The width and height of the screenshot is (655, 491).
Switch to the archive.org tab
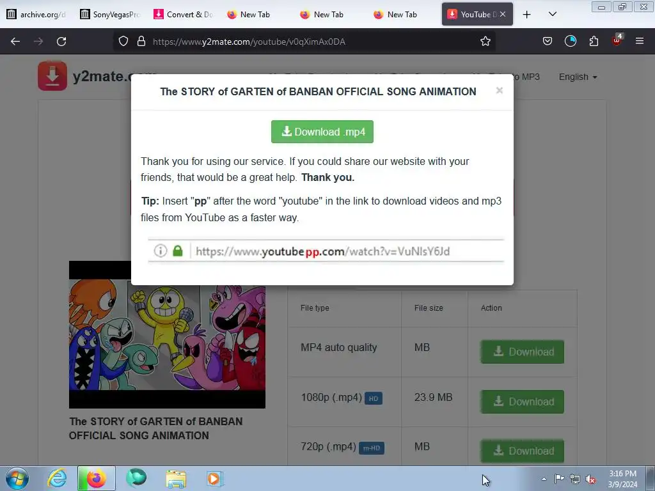pos(36,15)
